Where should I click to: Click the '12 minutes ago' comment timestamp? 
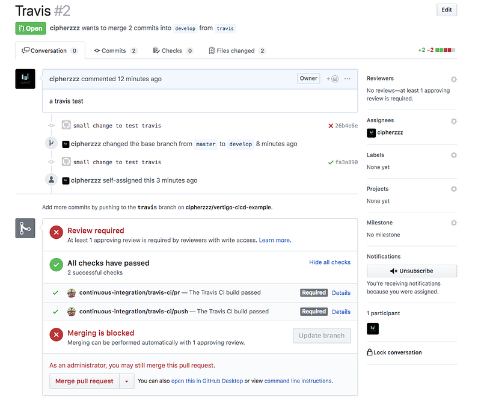click(x=139, y=79)
